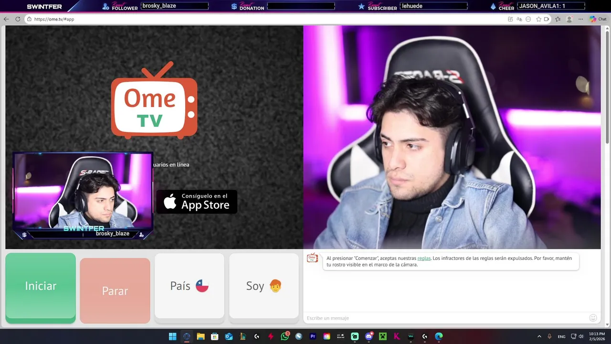
Task: Open the clock showing 10:13 PM
Action: pyautogui.click(x=597, y=336)
